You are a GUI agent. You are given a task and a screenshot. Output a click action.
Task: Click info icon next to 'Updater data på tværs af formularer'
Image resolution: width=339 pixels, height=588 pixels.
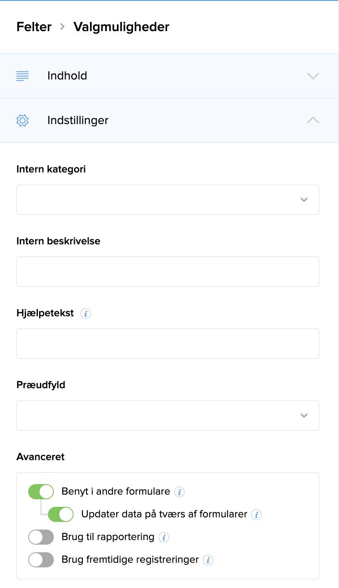tap(257, 514)
